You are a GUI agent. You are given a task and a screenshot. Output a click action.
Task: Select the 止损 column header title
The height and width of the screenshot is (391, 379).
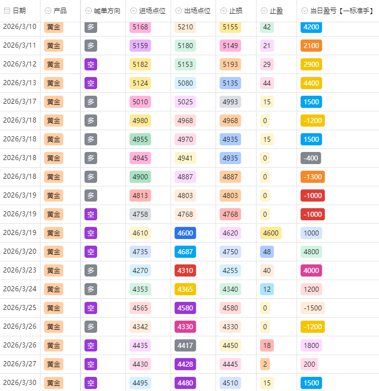coord(236,11)
